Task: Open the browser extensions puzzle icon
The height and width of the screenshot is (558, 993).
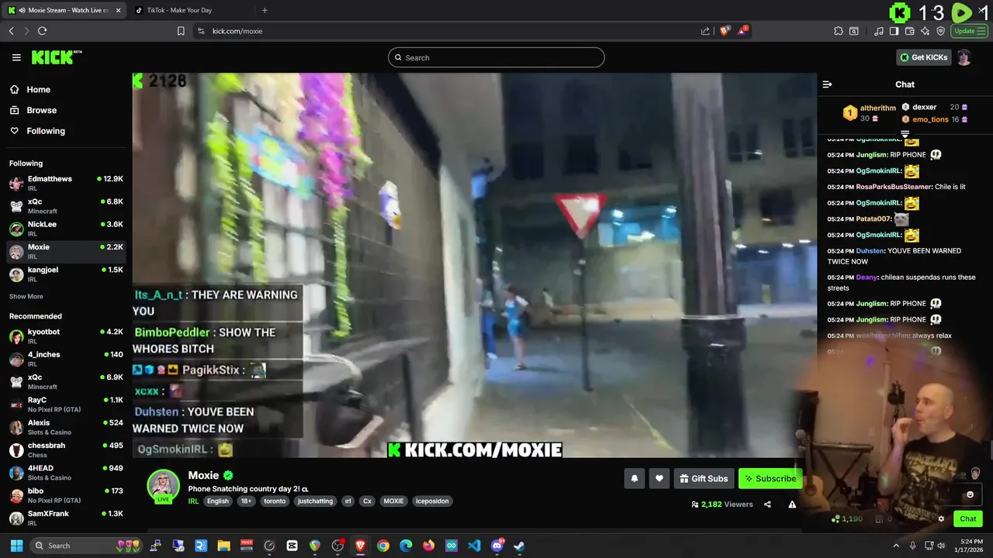Action: click(839, 31)
